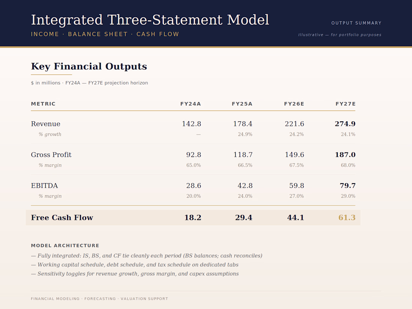This screenshot has width=412, height=309.
Task: Select FY27E revenue value 274.9
Action: point(345,124)
